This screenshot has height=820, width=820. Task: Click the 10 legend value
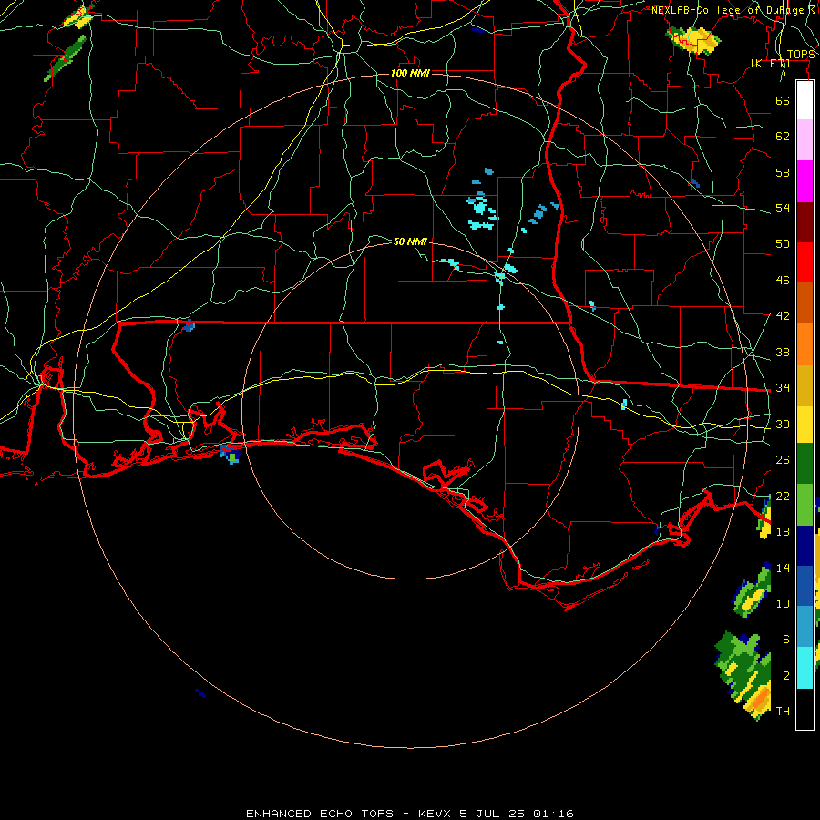pos(783,603)
